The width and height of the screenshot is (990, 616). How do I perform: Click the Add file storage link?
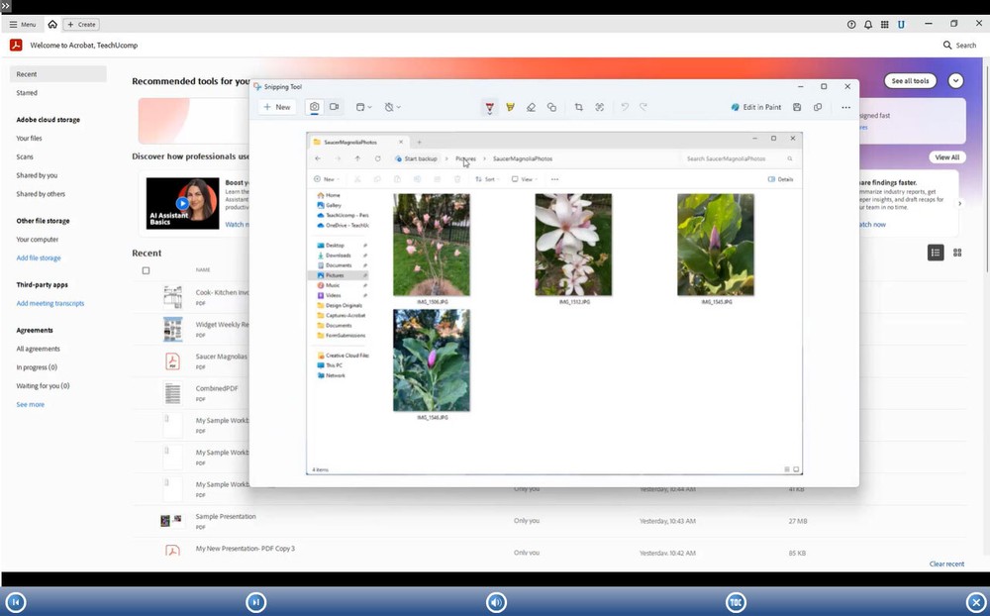(x=39, y=257)
